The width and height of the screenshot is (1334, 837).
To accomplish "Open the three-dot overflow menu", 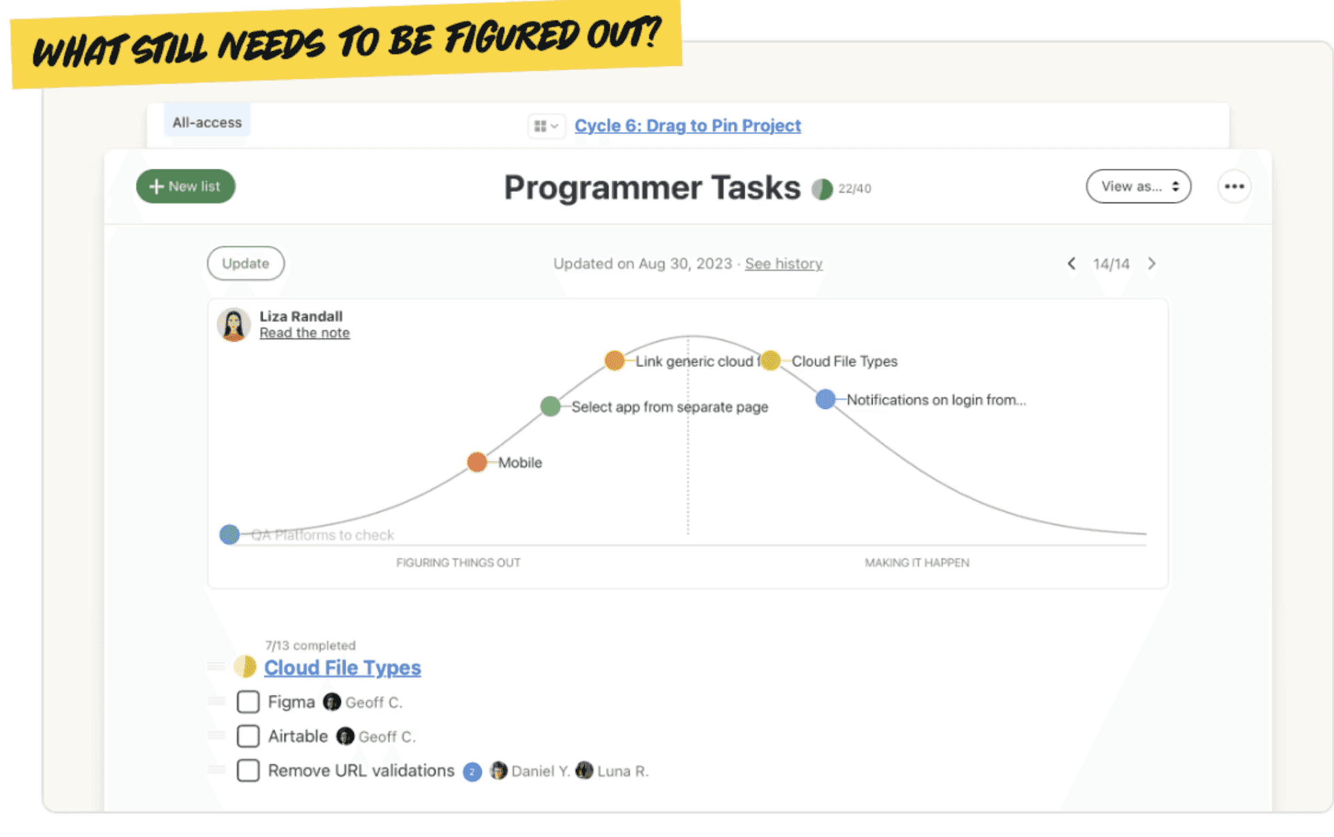I will 1234,186.
